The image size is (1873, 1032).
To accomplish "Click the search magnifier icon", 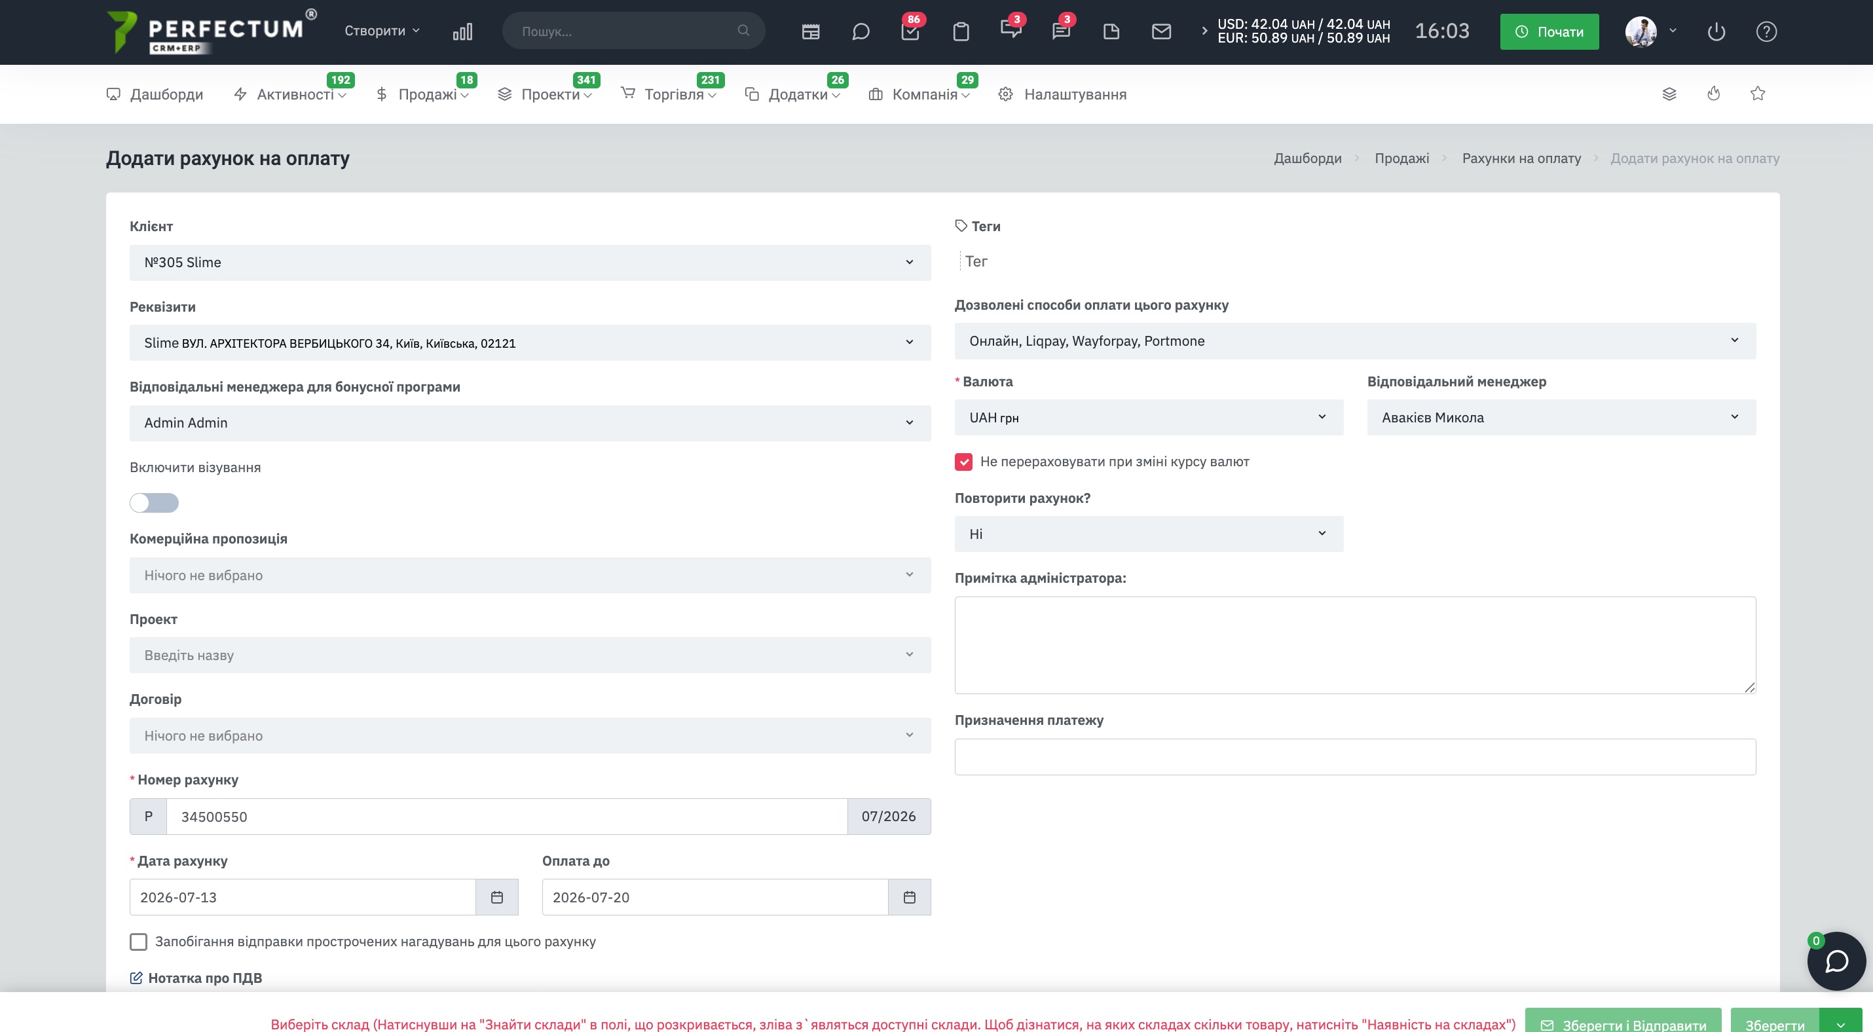I will [743, 31].
